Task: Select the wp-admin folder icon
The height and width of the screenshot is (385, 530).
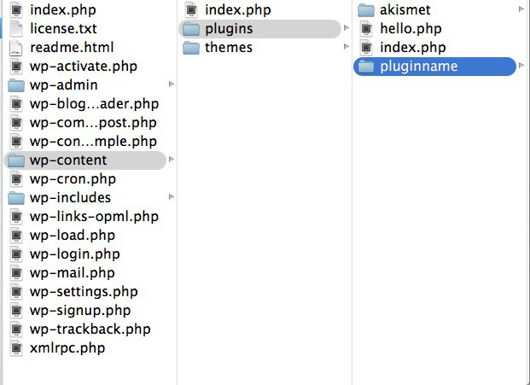Action: [16, 85]
